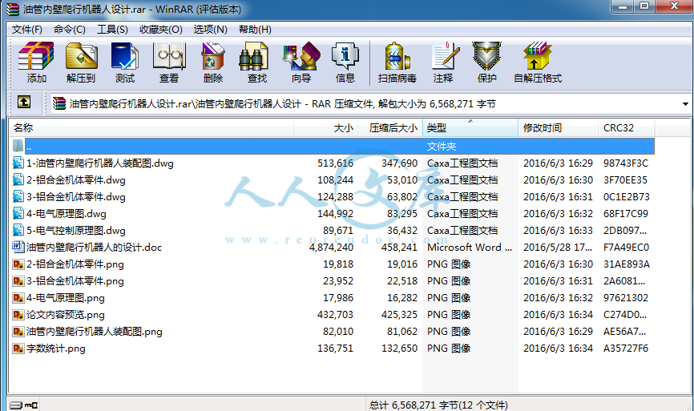Viewport: 694px width, 411px height.
Task: Select the file 3-铝合金机体零件.dwg
Action: pos(75,197)
